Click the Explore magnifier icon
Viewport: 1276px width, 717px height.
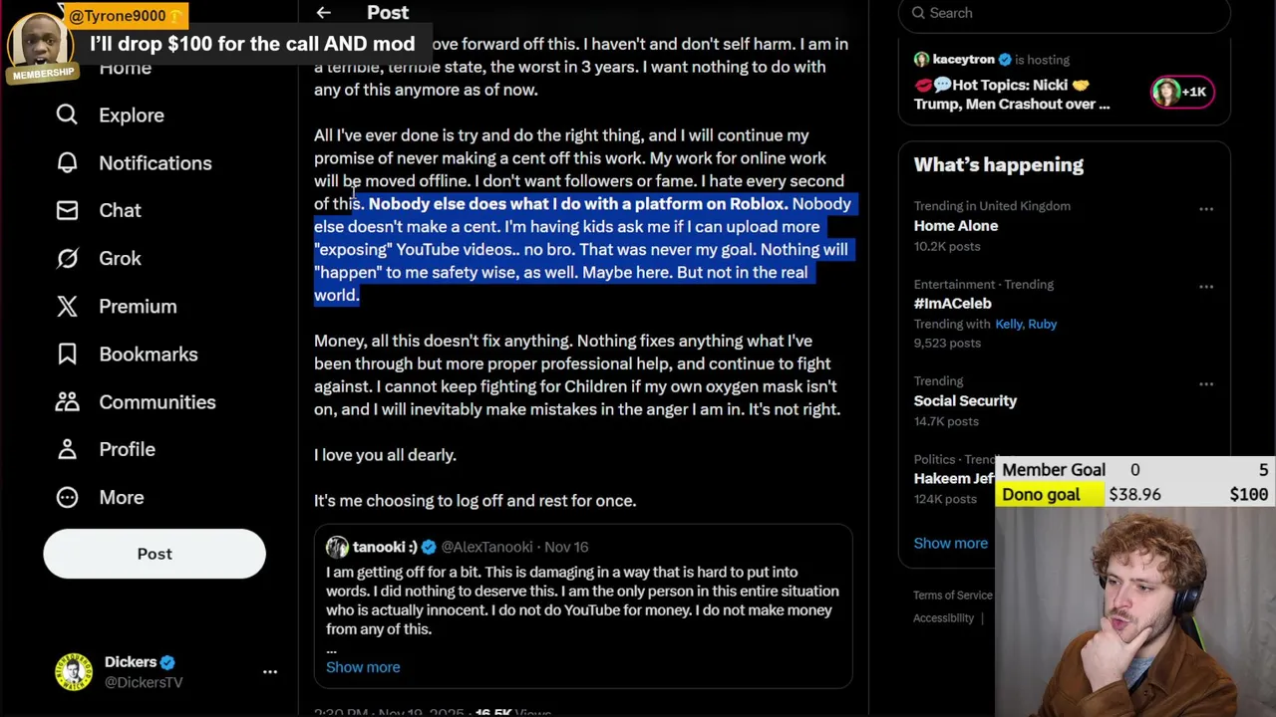point(67,116)
